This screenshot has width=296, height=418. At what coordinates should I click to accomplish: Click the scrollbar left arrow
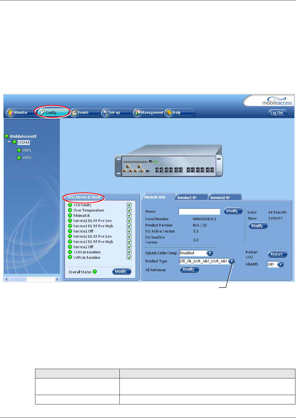point(6,279)
